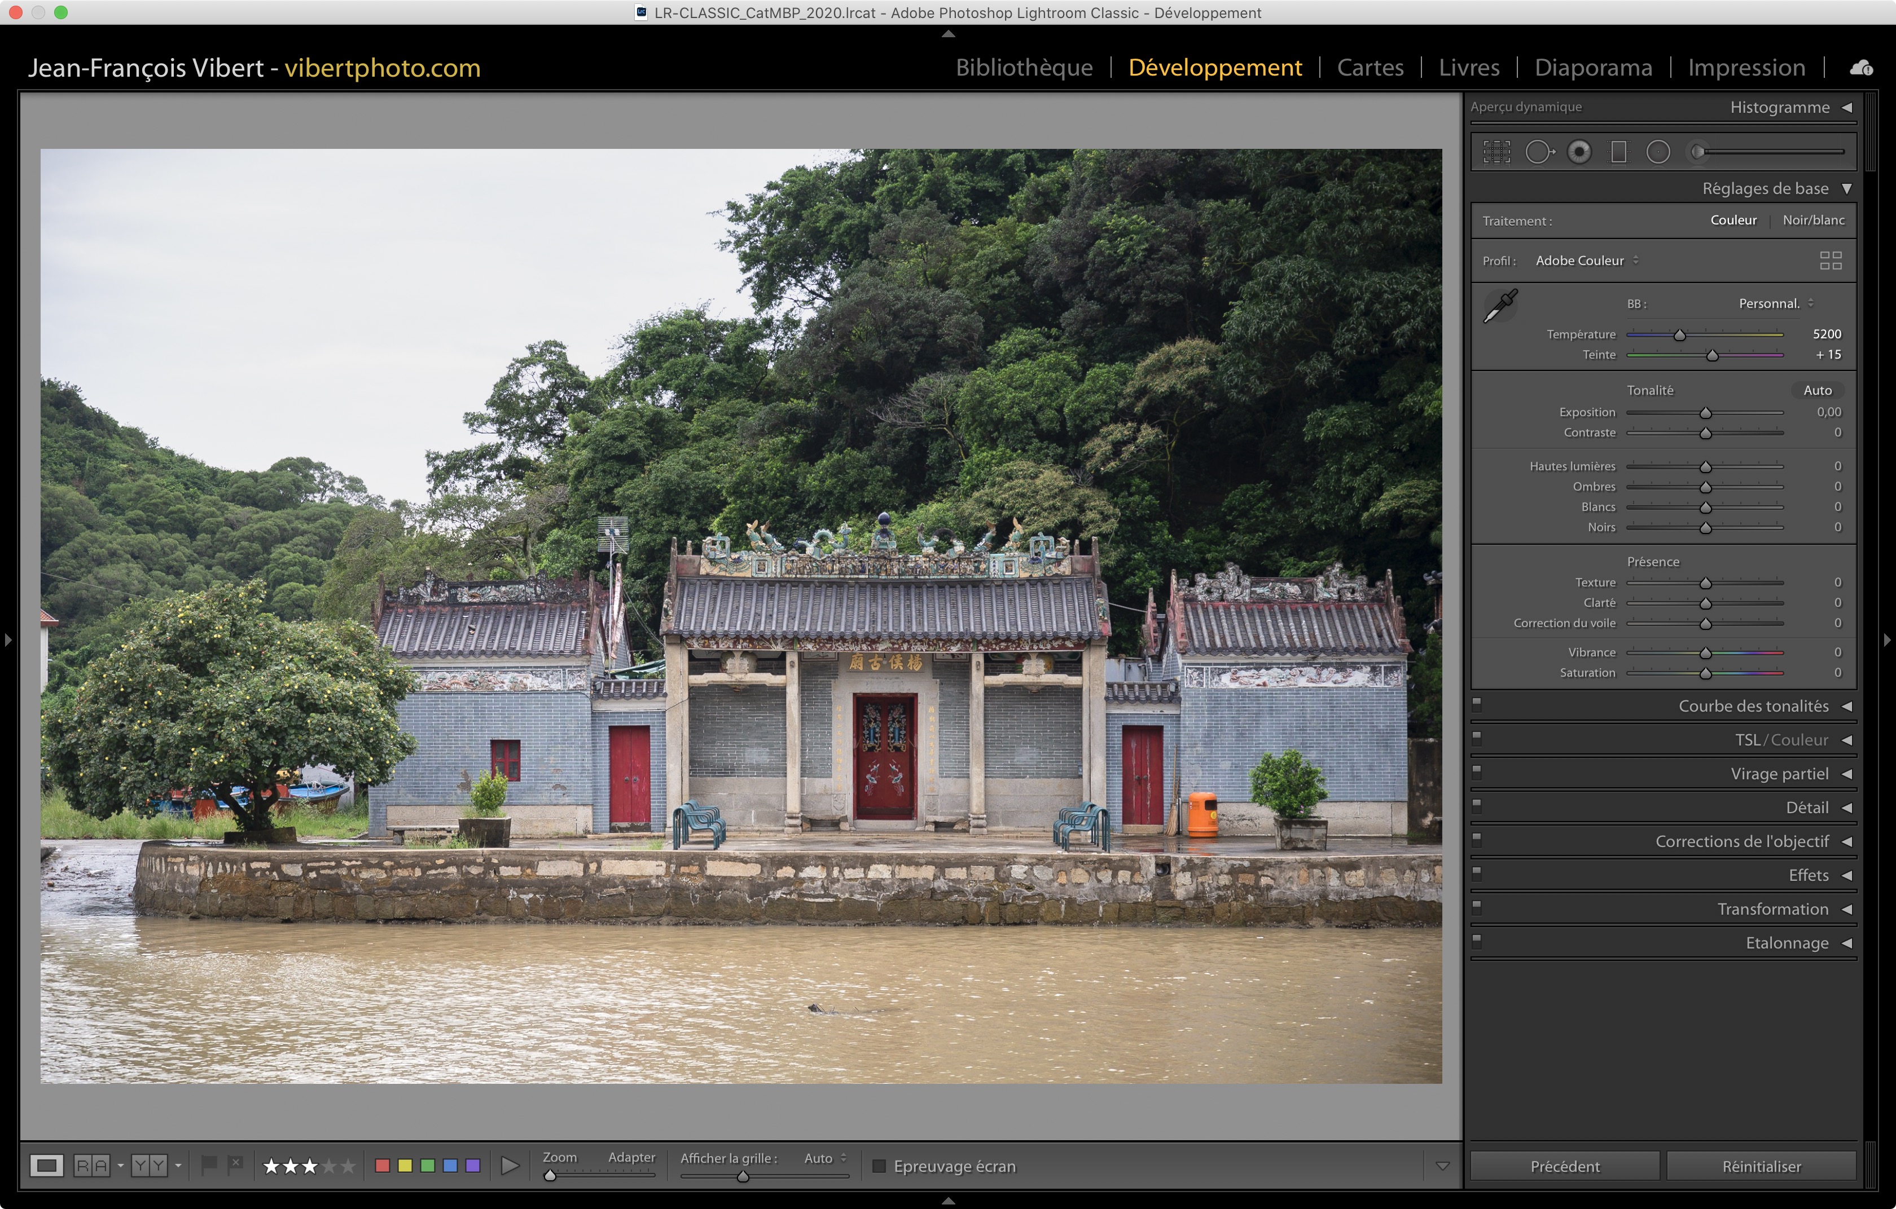Screen dimensions: 1896x1209
Task: Switch to the Bibliothèque module
Action: [1024, 68]
